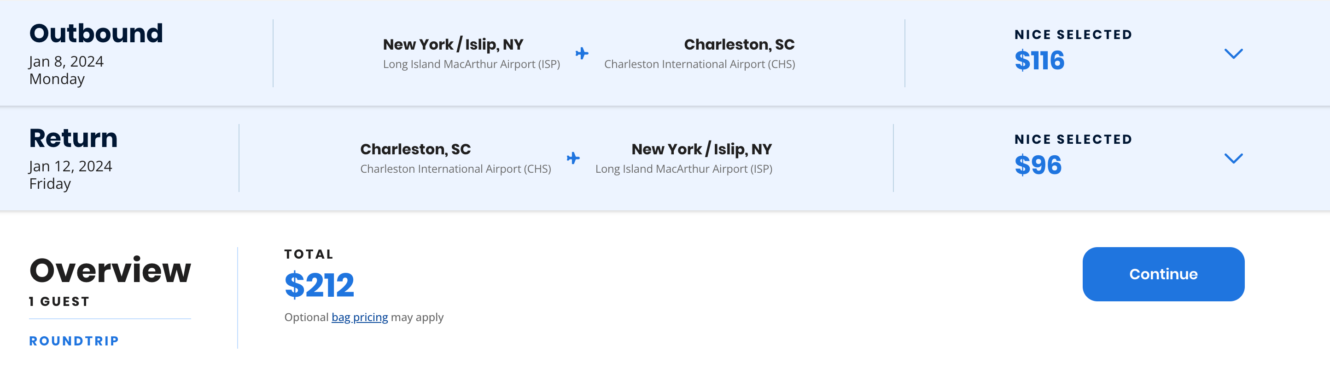Click the Jan 12, 2024 return date
The height and width of the screenshot is (373, 1330).
pos(70,166)
